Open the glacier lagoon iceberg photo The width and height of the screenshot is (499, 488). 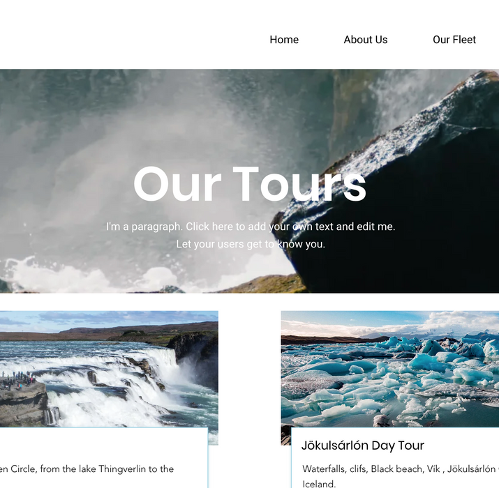pos(390,369)
